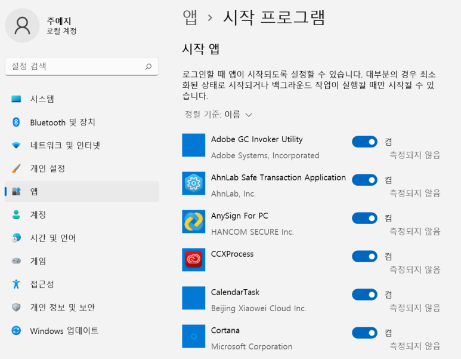Click the CCXProcess Creative Cloud icon
This screenshot has height=359, width=461.
193,260
